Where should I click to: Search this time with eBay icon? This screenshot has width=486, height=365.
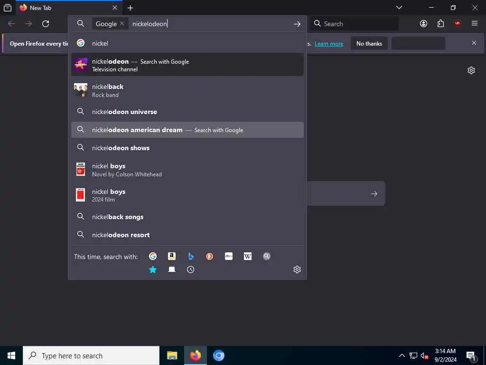pos(229,256)
